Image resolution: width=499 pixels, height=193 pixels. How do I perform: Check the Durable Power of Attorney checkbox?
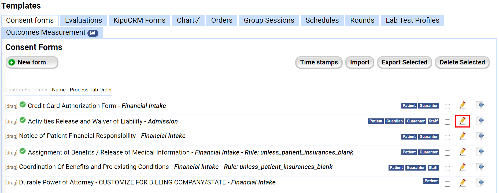pyautogui.click(x=447, y=184)
